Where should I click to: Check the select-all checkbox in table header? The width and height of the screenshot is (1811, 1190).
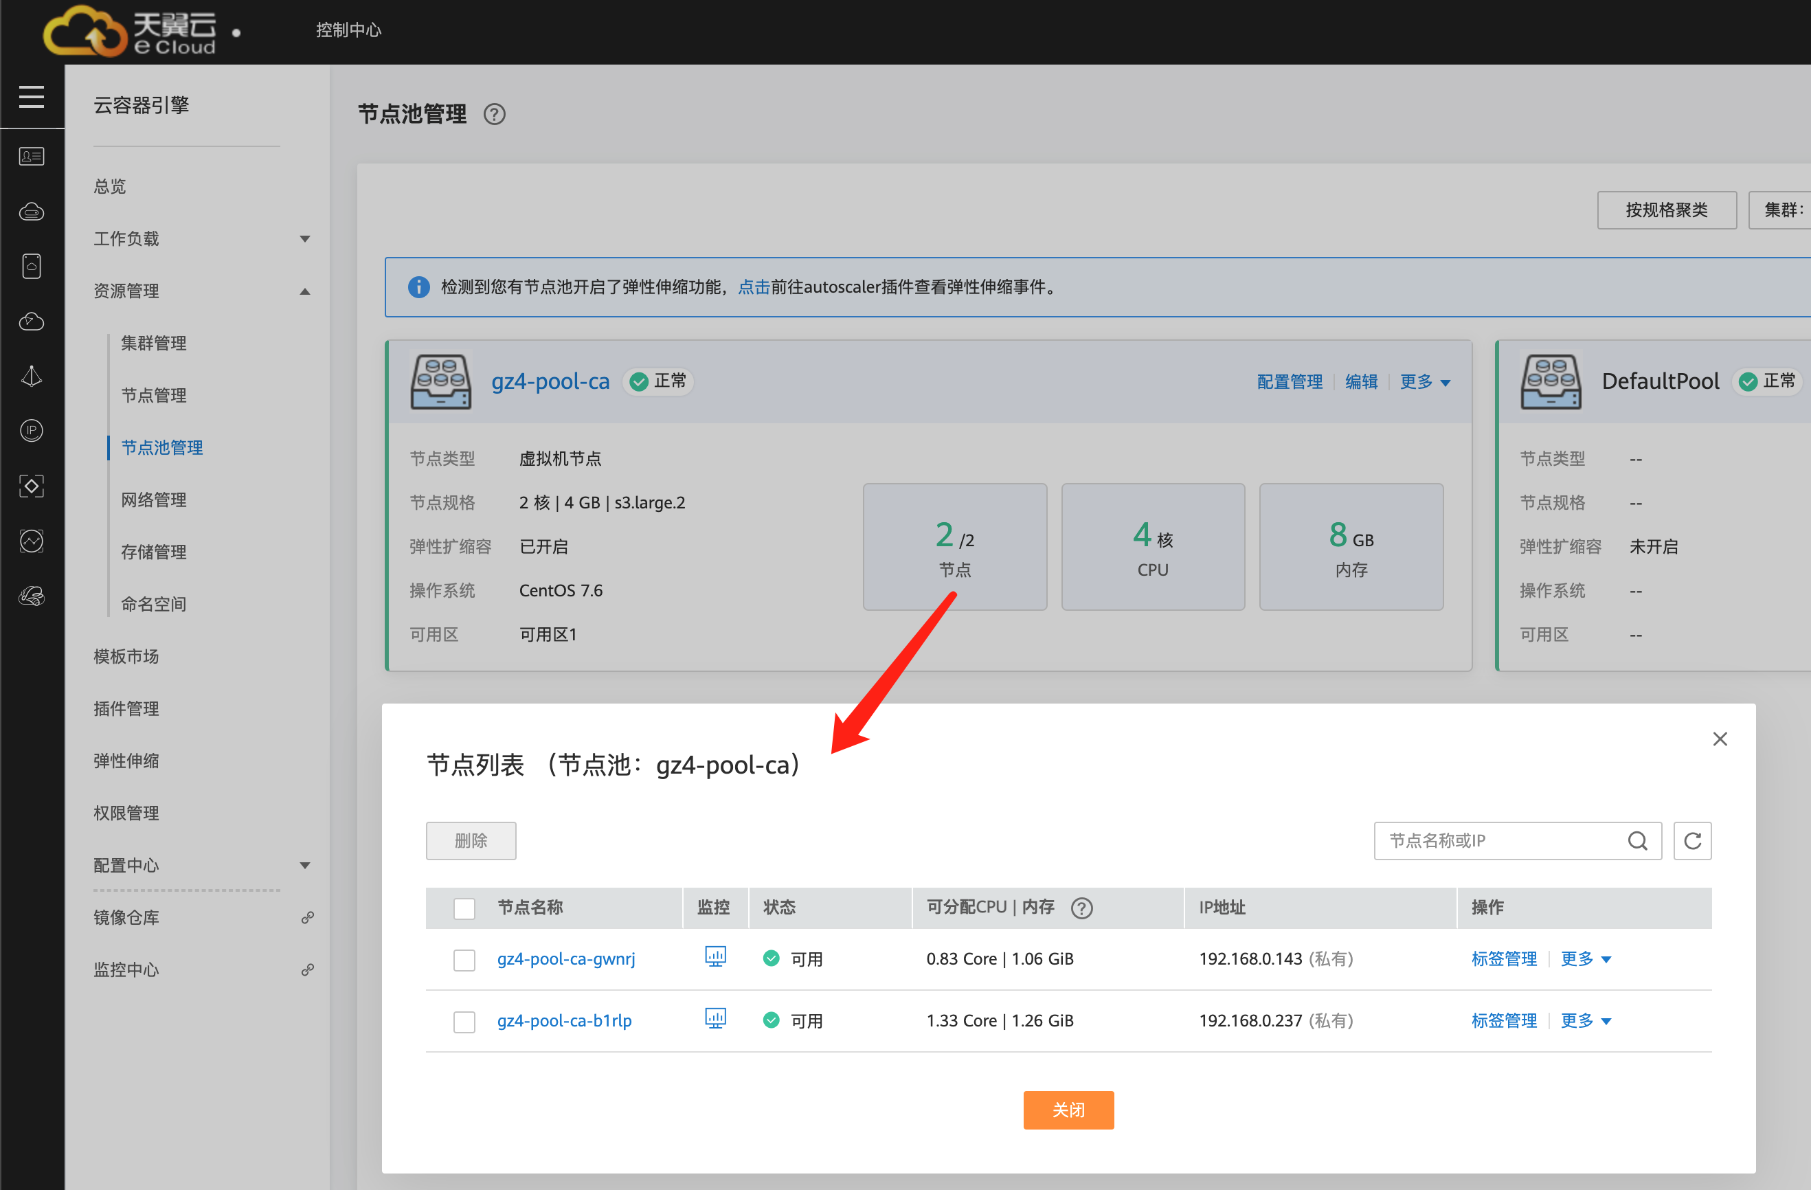(x=464, y=908)
